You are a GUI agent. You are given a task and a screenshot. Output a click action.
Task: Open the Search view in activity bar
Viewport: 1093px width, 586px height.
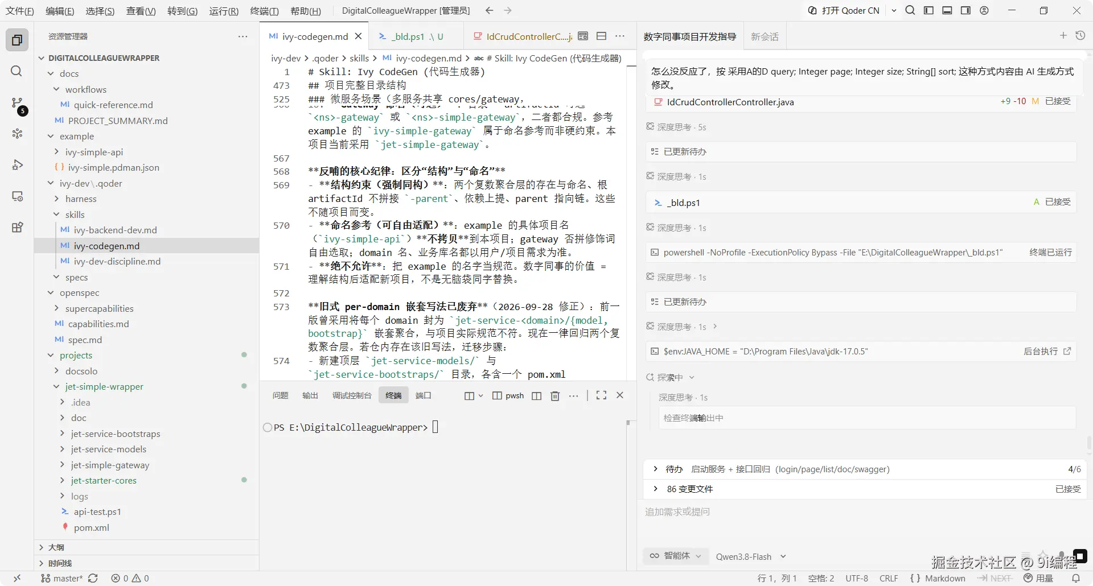(17, 71)
